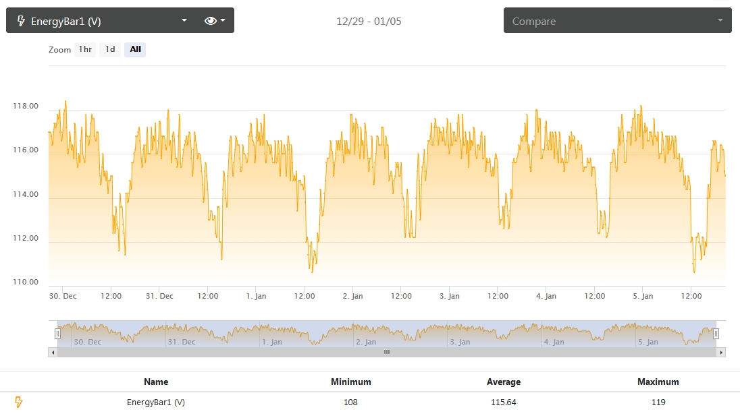This screenshot has width=740, height=420.
Task: Click the minimum value 108
Action: (350, 402)
